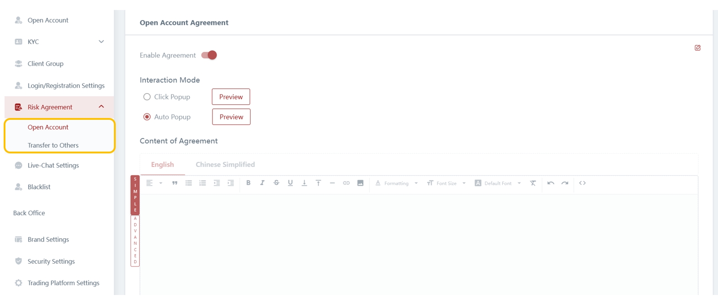Apply italic formatting in editor
The width and height of the screenshot is (718, 300).
click(x=262, y=183)
